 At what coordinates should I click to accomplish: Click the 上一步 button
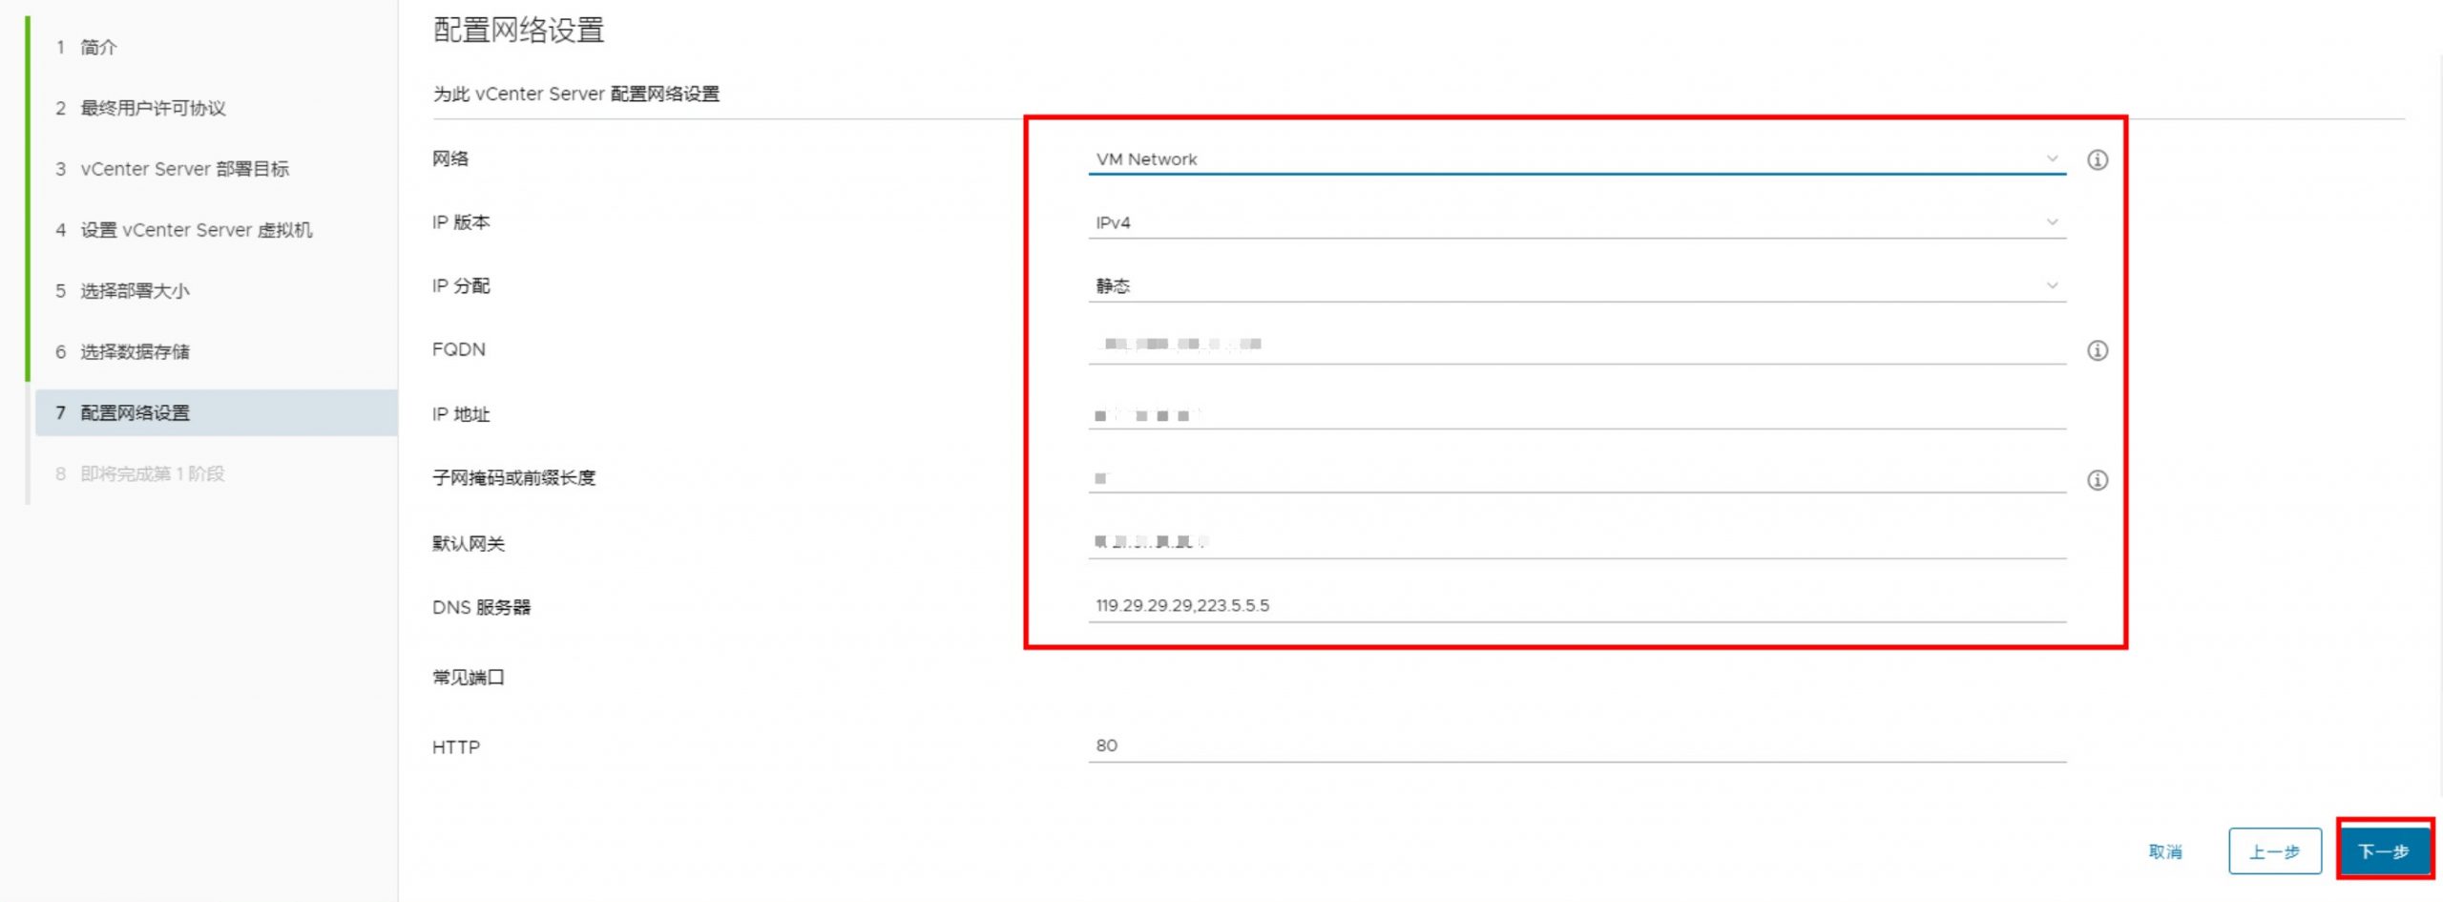point(2274,850)
